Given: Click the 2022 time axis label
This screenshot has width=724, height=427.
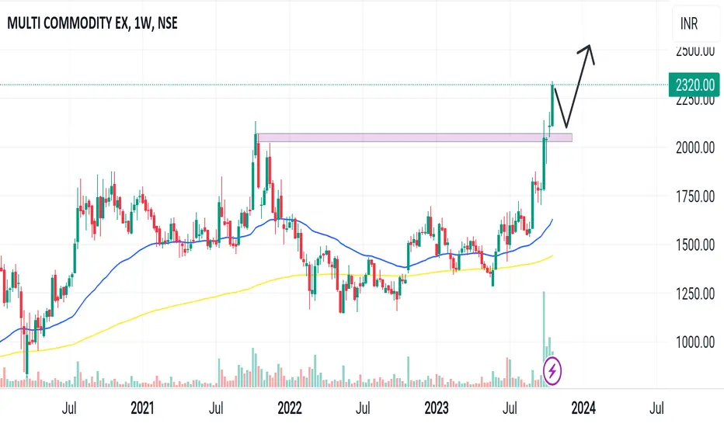Looking at the screenshot, I should pyautogui.click(x=290, y=408).
